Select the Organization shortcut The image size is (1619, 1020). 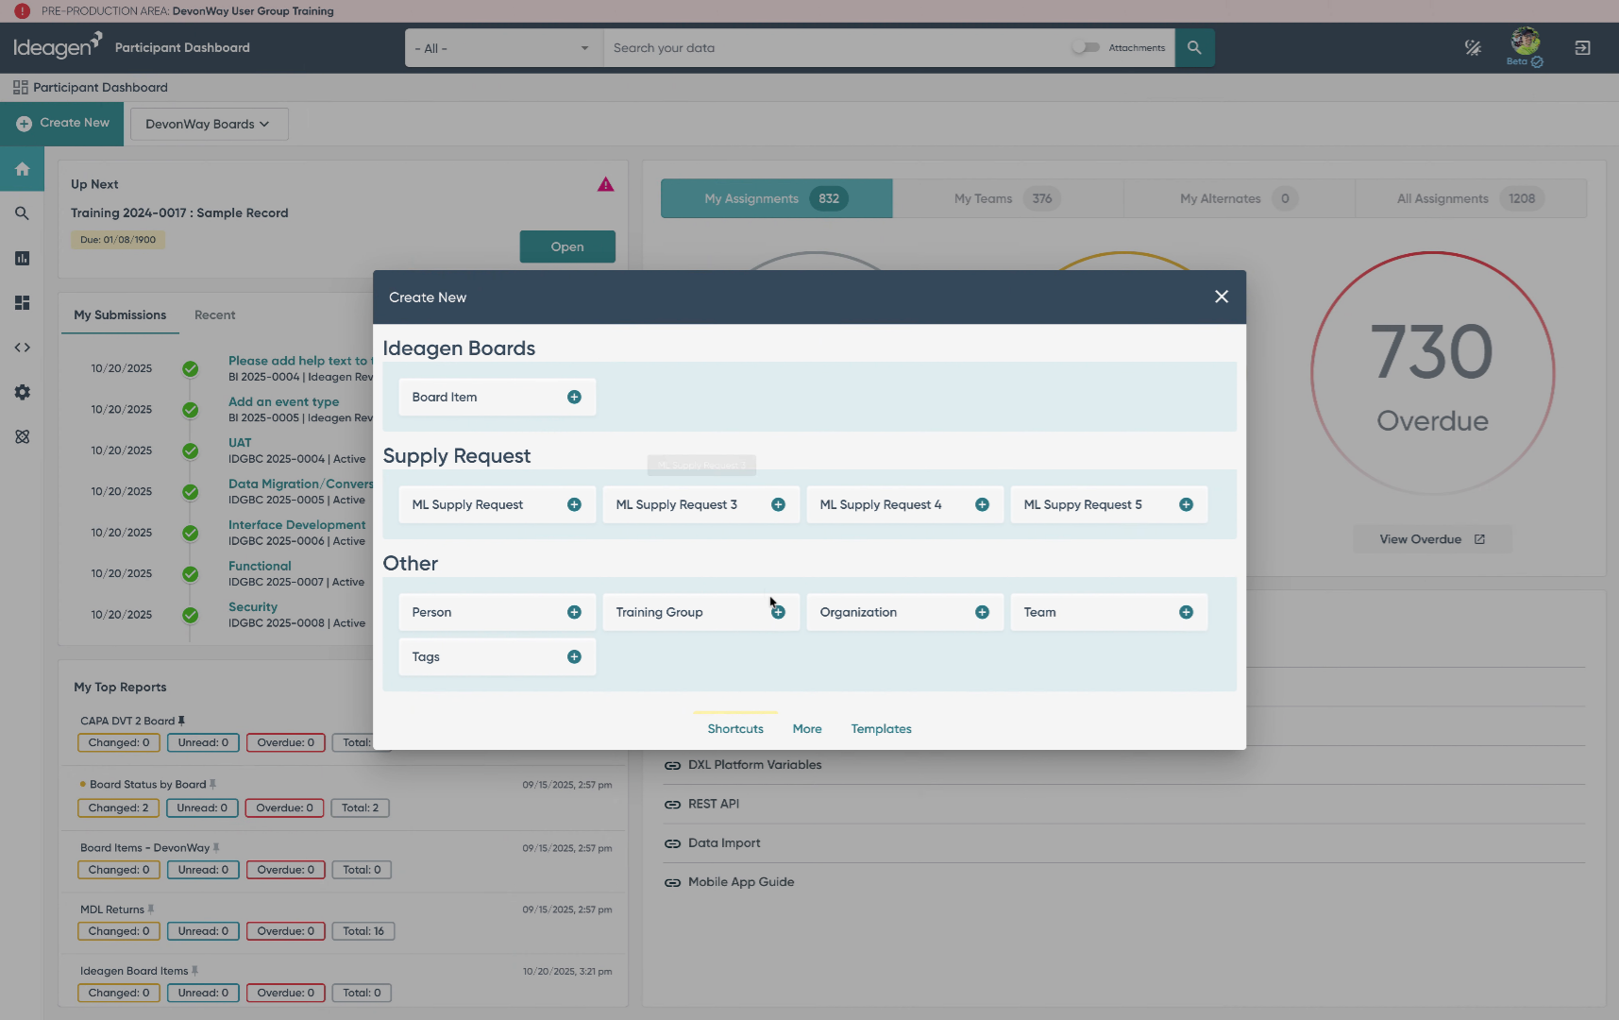pyautogui.click(x=904, y=613)
